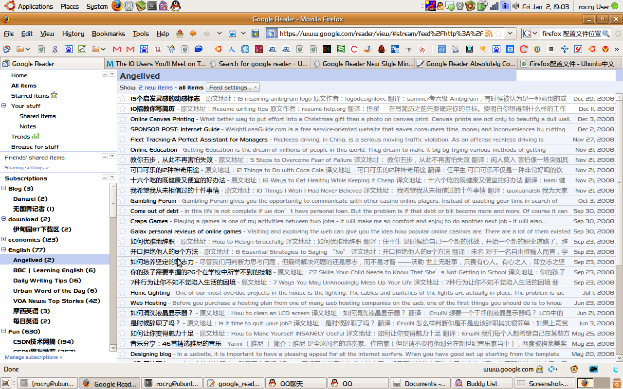Open the 'Daily Writing Tips' subscription
This screenshot has width=623, height=389.
47,281
